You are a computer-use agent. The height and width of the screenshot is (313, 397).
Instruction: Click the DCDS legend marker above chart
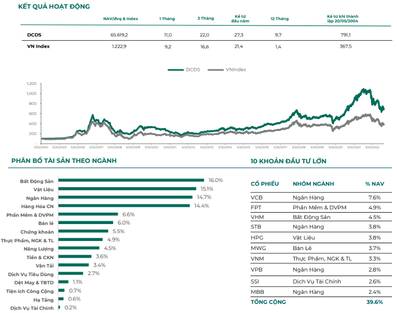176,70
